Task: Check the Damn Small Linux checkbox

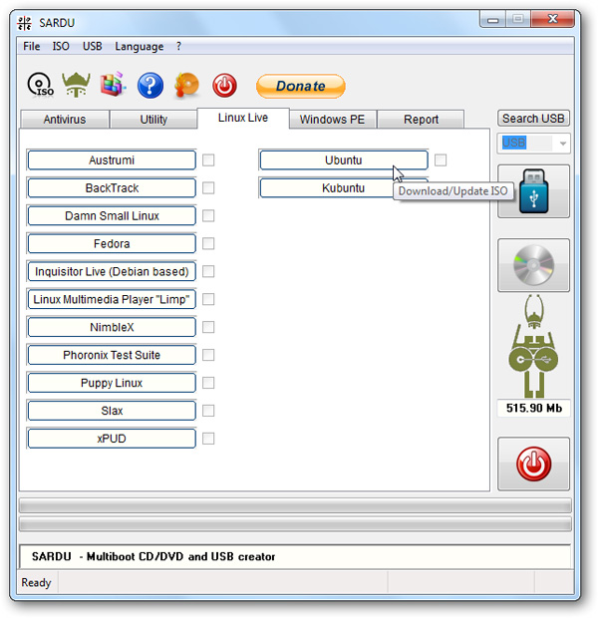Action: 208,216
